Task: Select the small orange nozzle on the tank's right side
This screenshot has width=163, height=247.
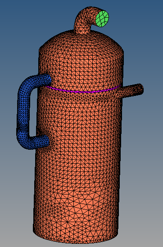Action: pos(131,91)
